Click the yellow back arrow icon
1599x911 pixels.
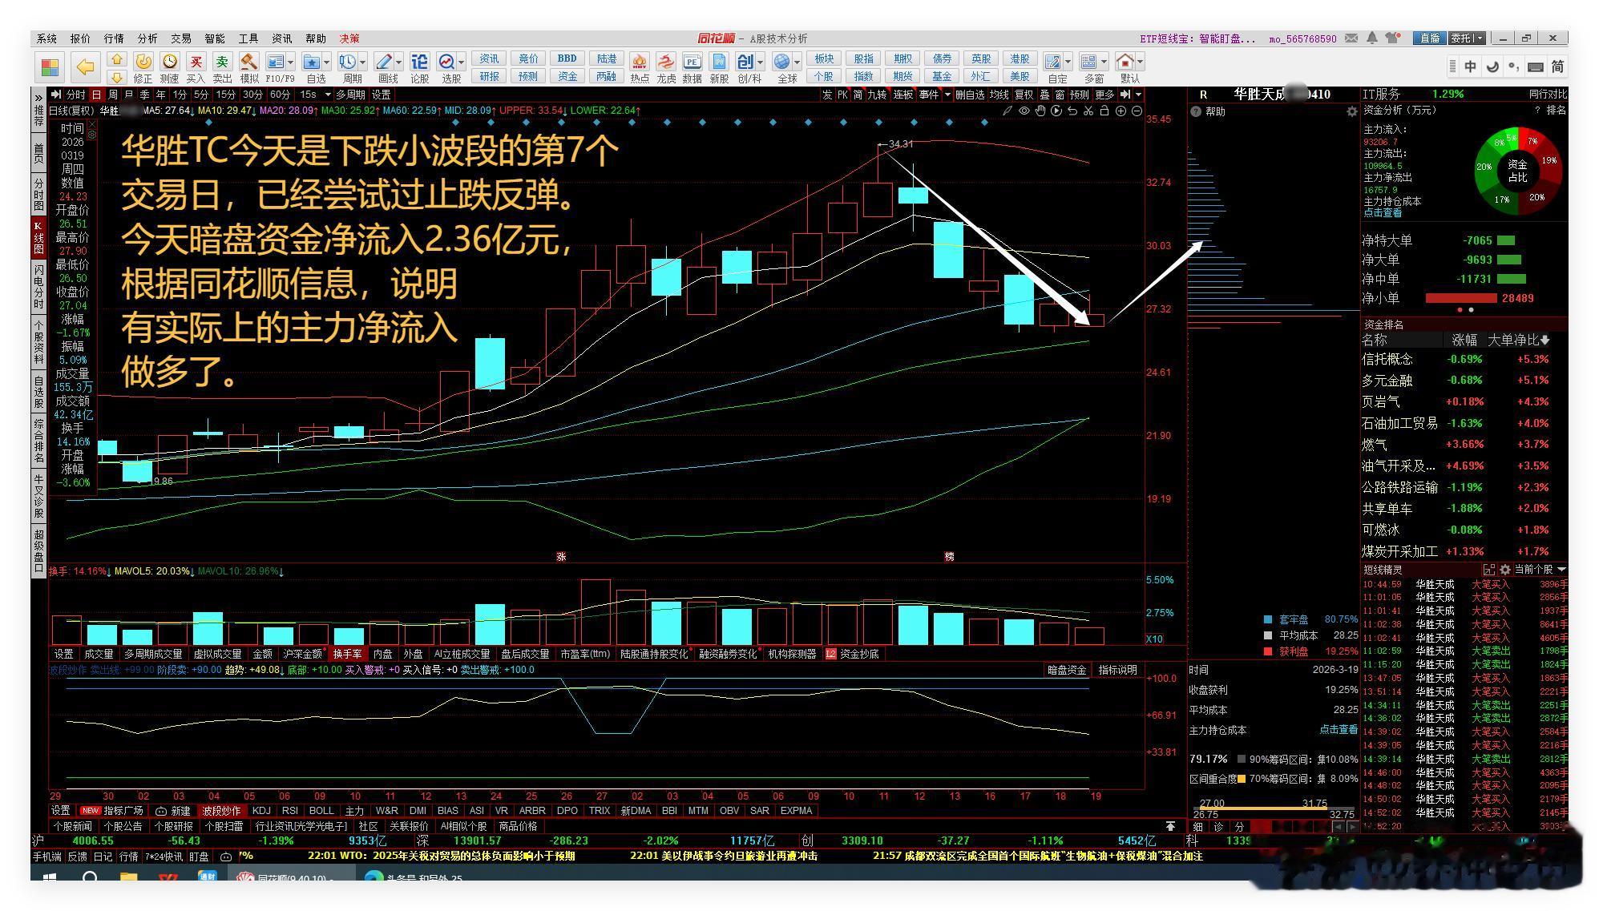85,67
